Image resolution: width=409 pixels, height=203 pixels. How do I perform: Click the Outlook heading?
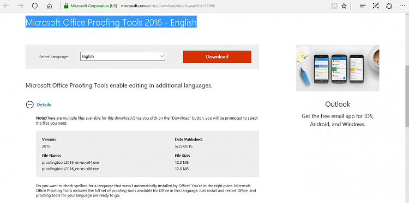tap(338, 104)
